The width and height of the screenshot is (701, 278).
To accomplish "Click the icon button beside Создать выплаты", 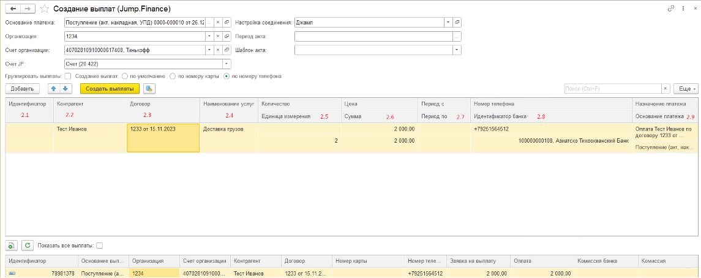I will coord(149,89).
